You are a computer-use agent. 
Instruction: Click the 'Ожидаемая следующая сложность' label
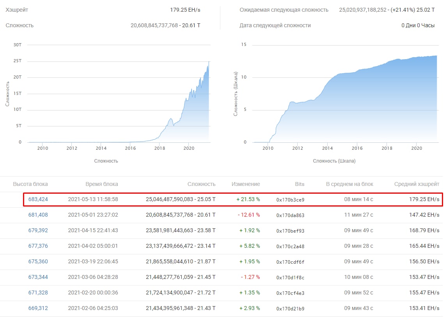(x=284, y=10)
